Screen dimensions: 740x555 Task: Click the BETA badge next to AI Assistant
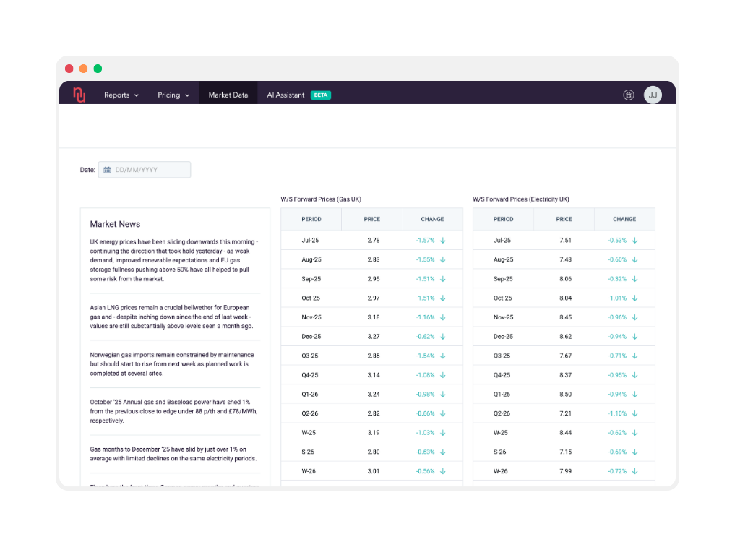(x=321, y=95)
